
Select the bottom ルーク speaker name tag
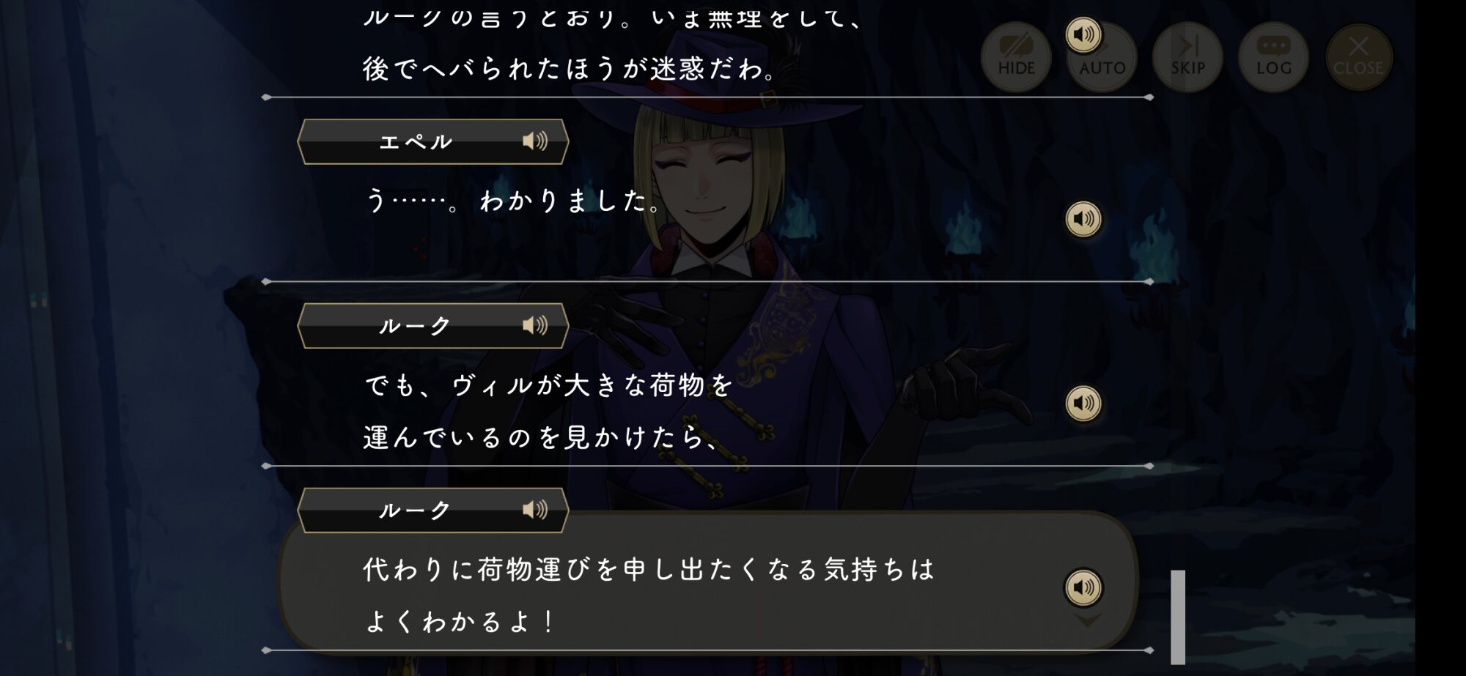coord(432,510)
